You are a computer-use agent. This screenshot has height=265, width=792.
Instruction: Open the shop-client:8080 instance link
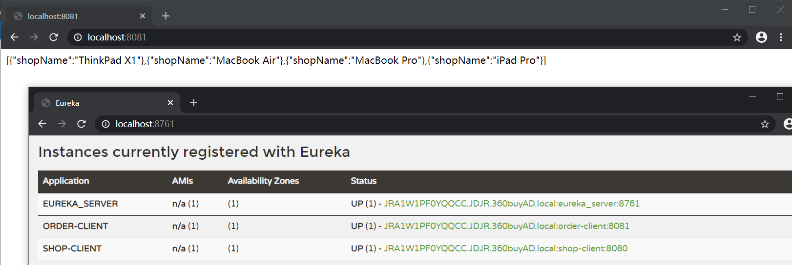click(505, 248)
